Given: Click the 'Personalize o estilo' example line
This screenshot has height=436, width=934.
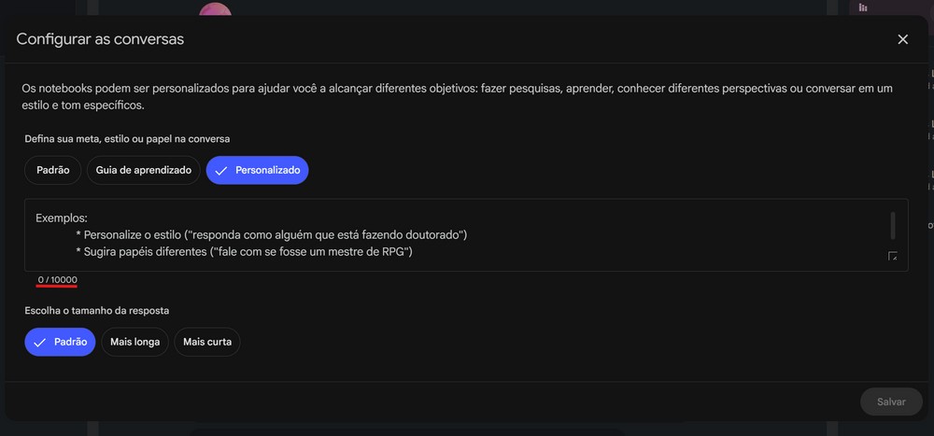Looking at the screenshot, I should (x=271, y=234).
